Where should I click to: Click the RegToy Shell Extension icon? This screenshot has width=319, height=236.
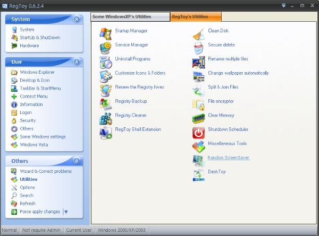coord(105,133)
